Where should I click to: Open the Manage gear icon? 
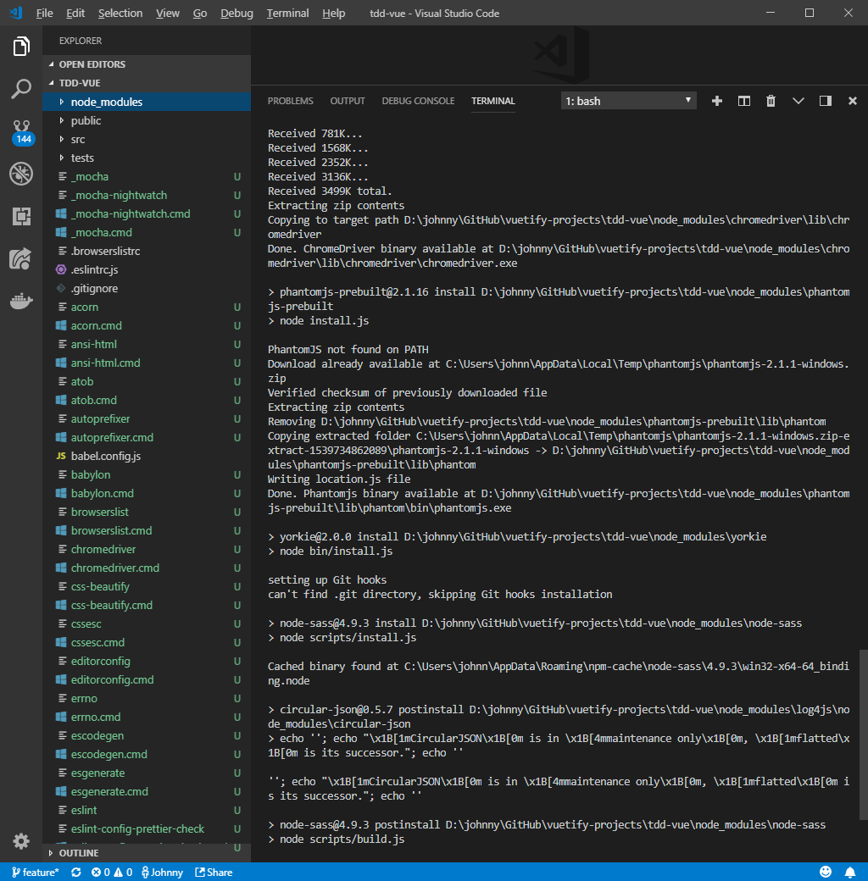coord(21,841)
